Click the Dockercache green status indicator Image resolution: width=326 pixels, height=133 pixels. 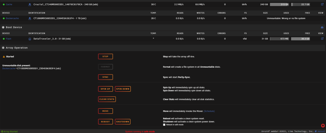[x=4, y=18]
